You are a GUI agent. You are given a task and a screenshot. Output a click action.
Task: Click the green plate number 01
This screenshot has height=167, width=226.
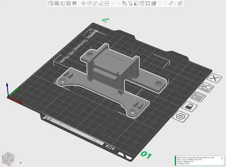(146, 155)
